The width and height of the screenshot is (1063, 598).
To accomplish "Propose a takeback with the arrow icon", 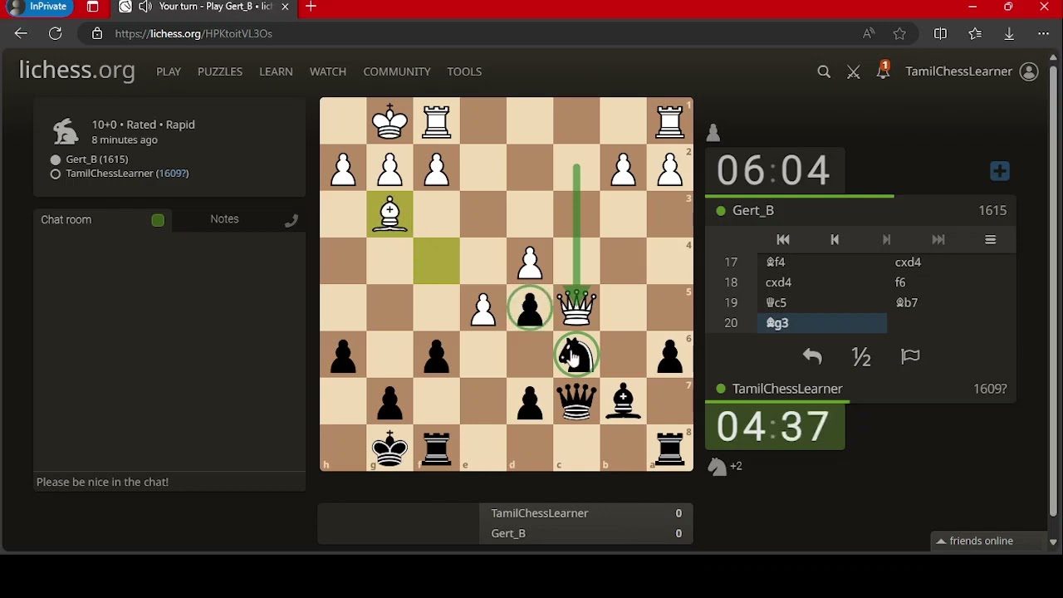I will click(x=812, y=357).
